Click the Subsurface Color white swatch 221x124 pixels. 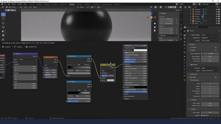click(141, 50)
